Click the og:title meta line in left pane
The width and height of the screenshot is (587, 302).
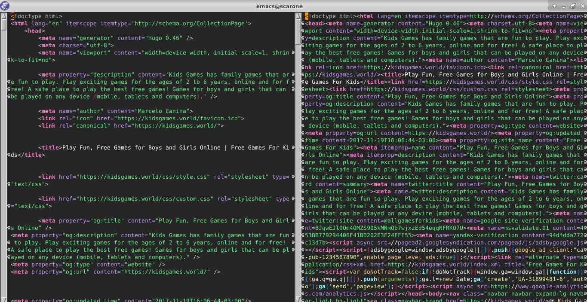[x=164, y=221]
